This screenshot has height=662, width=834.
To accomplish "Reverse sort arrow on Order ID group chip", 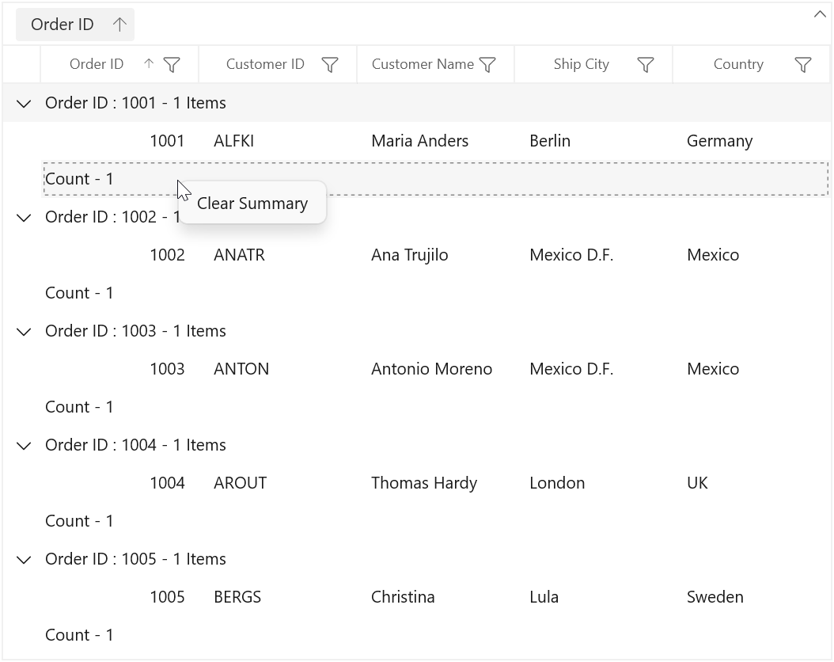I will click(x=119, y=25).
